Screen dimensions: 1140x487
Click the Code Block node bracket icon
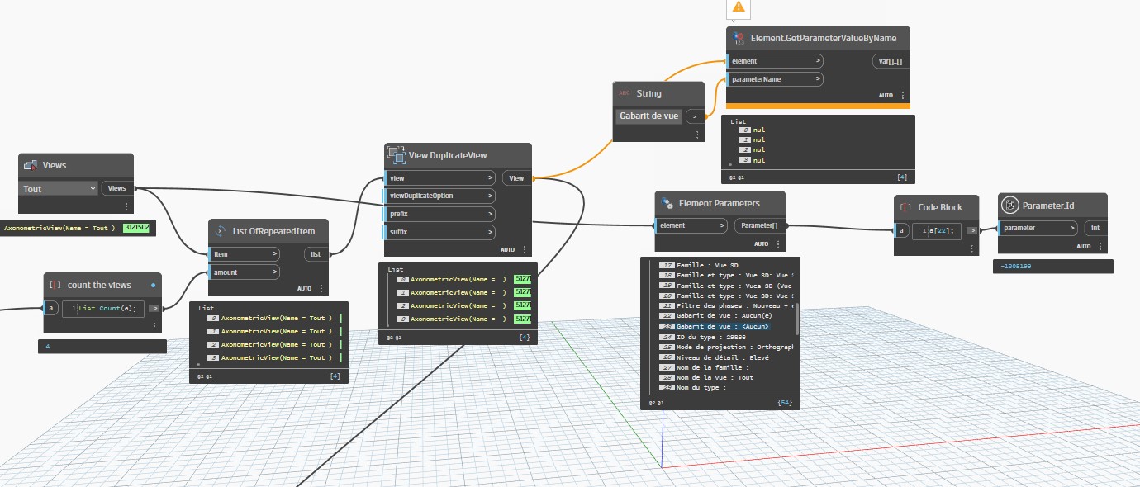(x=906, y=207)
